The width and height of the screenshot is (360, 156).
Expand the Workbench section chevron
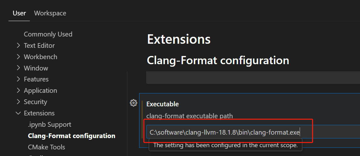click(x=18, y=57)
